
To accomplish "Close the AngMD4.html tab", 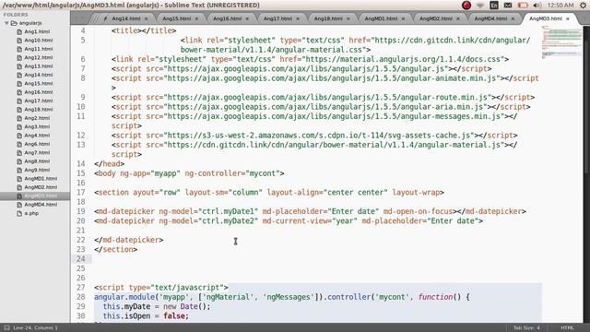I will click(513, 18).
